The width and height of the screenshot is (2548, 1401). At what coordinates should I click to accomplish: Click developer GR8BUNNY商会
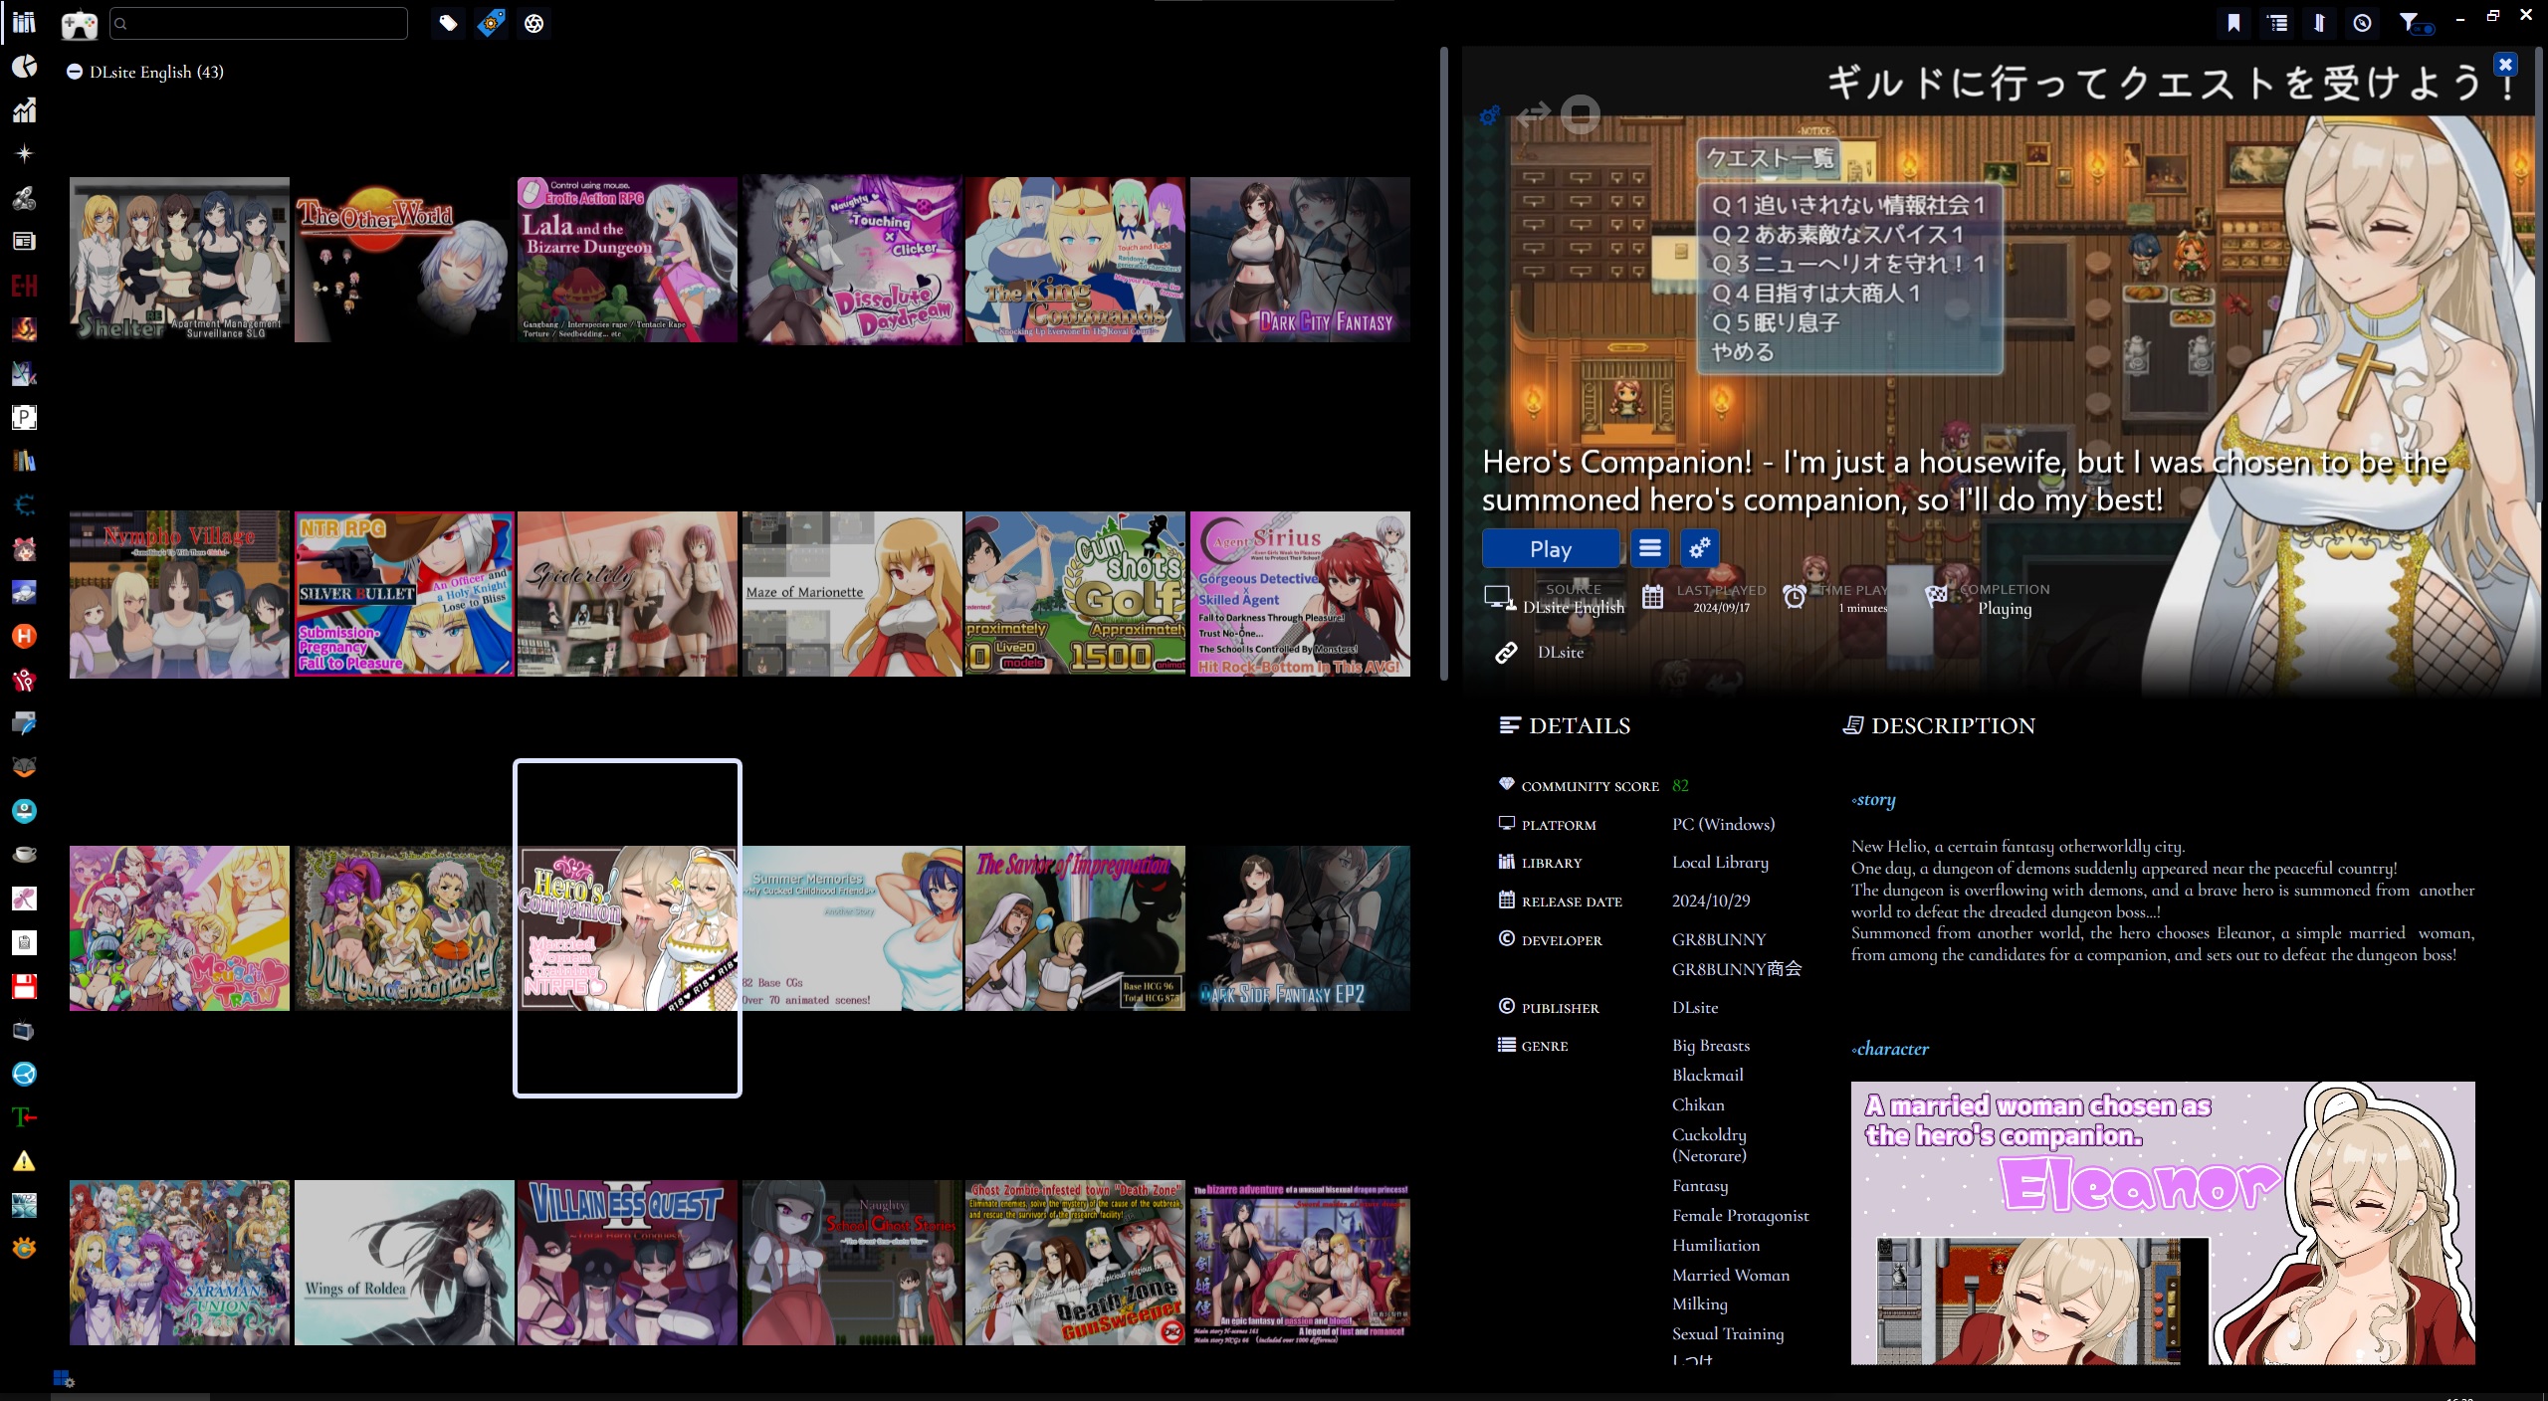tap(1737, 968)
